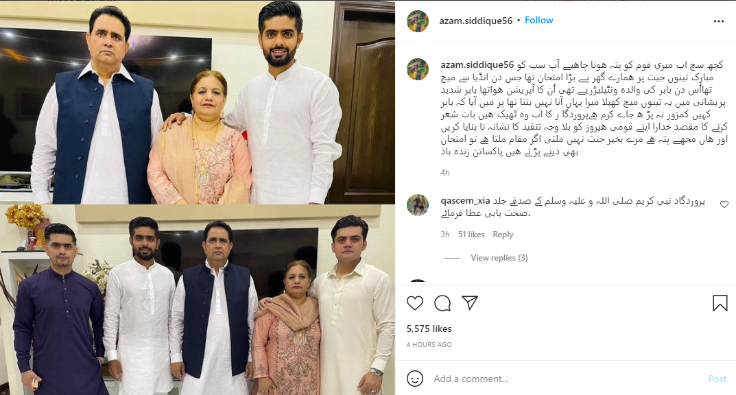Click the emoji smiley icon
The image size is (736, 395).
[415, 379]
